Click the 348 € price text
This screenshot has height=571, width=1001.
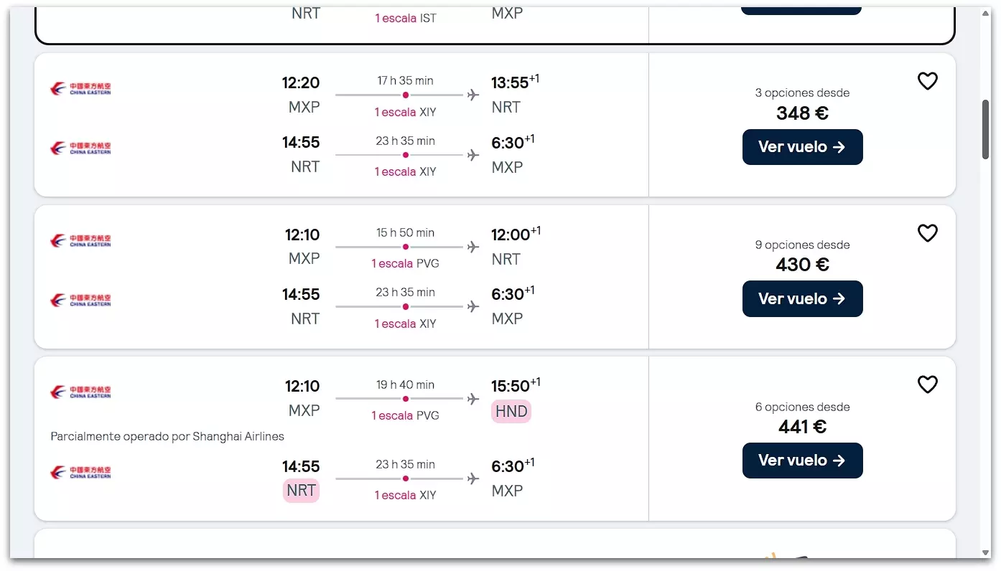point(802,113)
